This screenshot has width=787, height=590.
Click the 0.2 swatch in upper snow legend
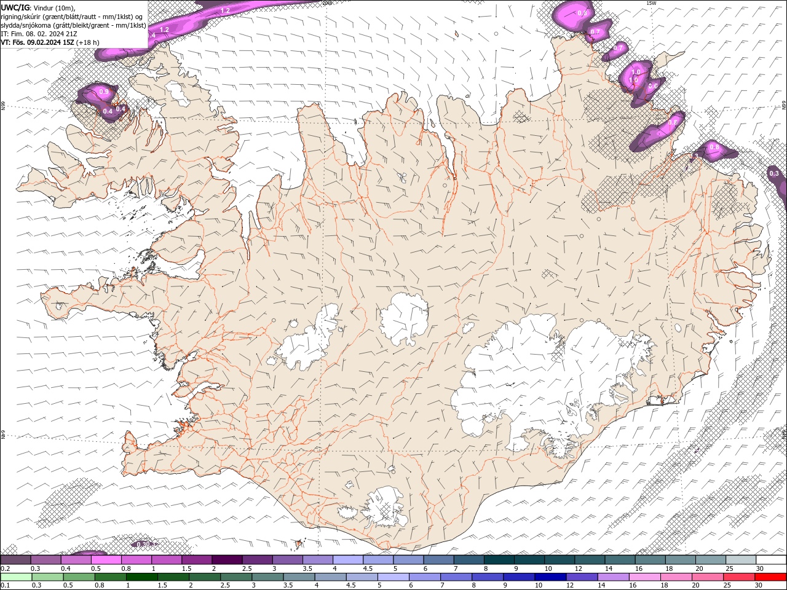[15, 560]
